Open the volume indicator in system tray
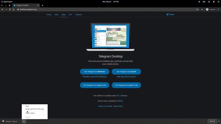Image resolution: width=221 pixels, height=124 pixels. (x=204, y=2)
